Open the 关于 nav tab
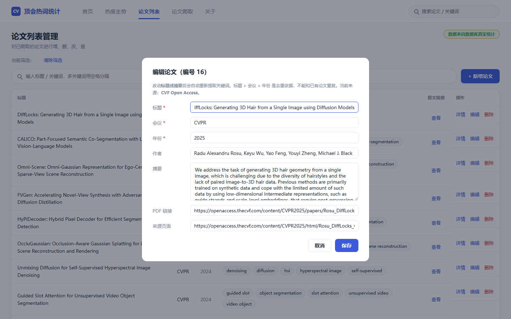511x319 pixels. tap(210, 12)
